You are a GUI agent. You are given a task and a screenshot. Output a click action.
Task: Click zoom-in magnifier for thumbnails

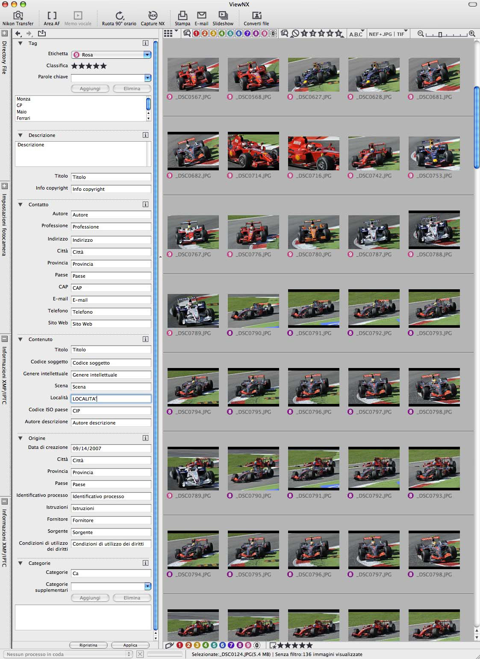pos(472,33)
